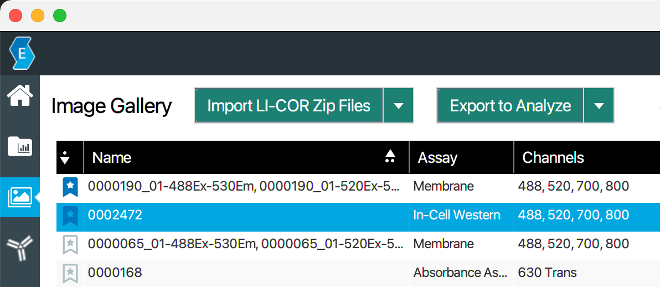
Task: Click the Name column sort arrow icon
Action: (x=390, y=157)
